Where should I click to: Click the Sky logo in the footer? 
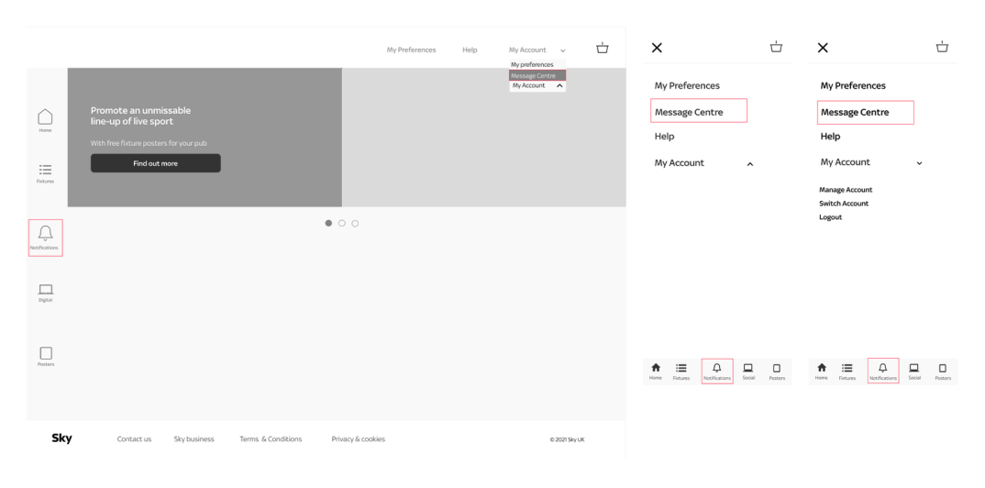[x=61, y=438]
